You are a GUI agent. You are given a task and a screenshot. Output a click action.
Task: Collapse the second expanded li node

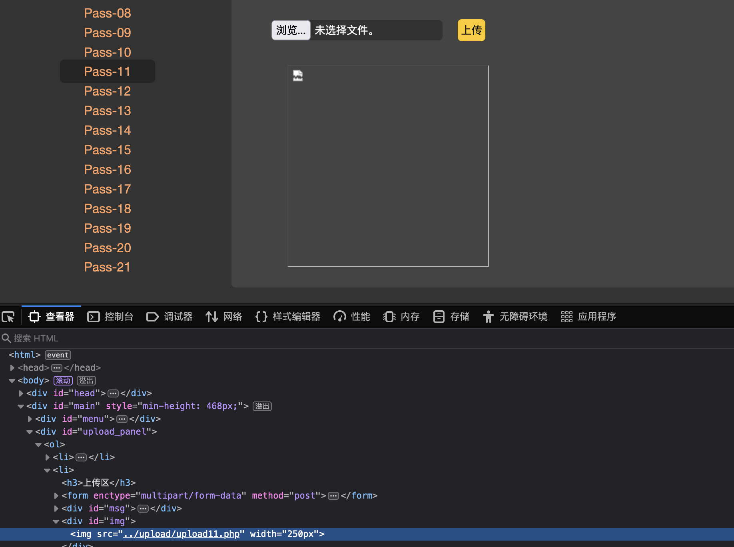[47, 470]
